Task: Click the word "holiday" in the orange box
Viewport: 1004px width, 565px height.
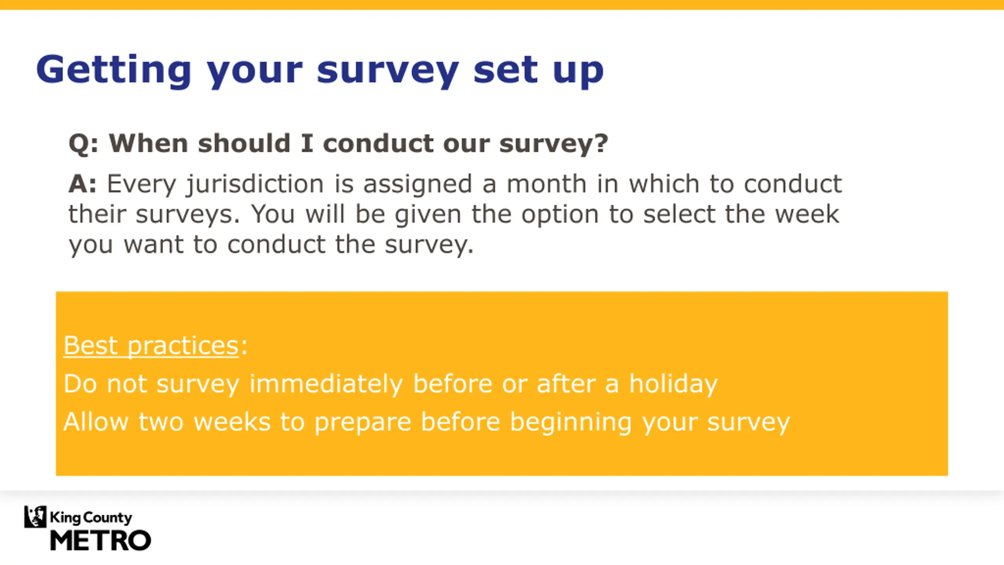Action: coord(673,384)
